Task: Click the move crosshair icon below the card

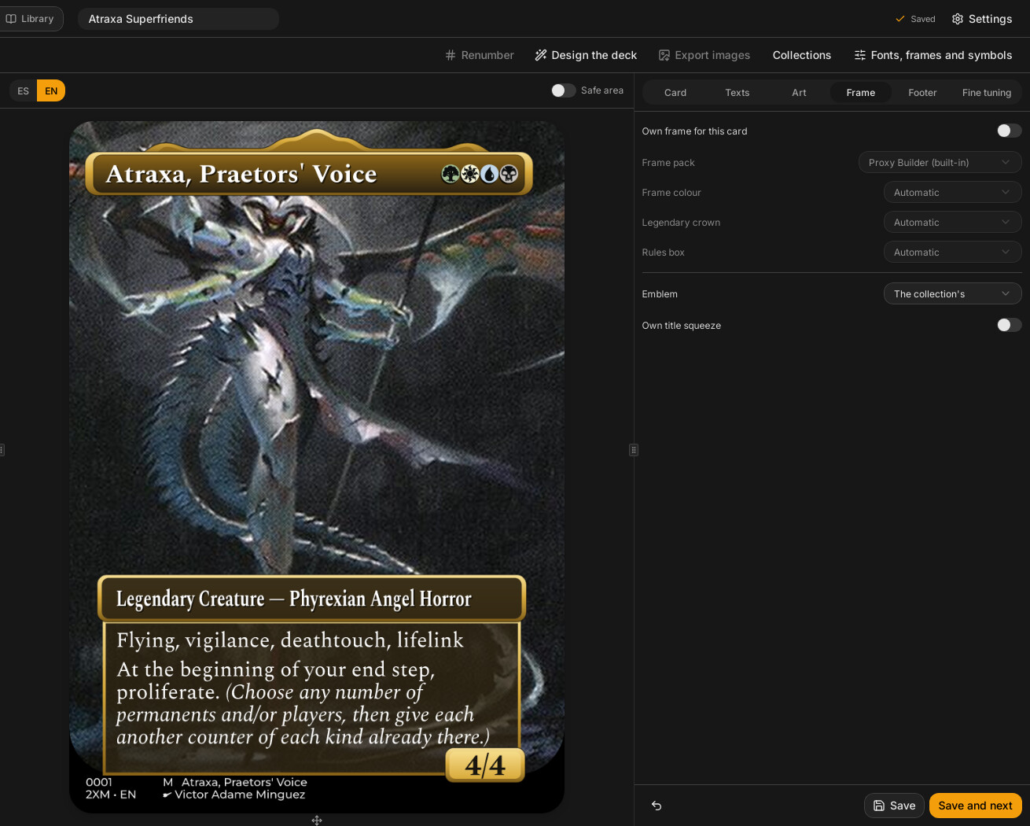Action: tap(317, 820)
